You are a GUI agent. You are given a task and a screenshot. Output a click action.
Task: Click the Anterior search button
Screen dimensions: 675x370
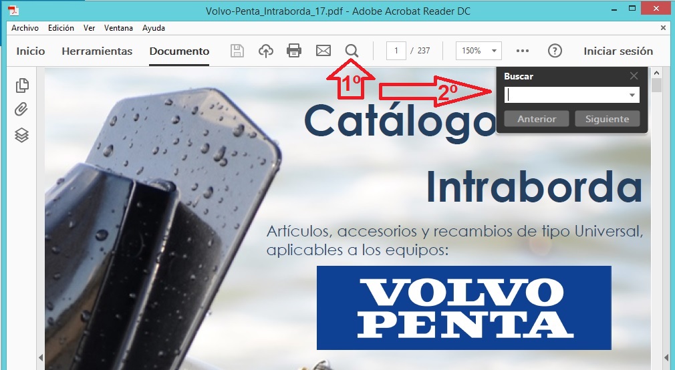(x=537, y=119)
